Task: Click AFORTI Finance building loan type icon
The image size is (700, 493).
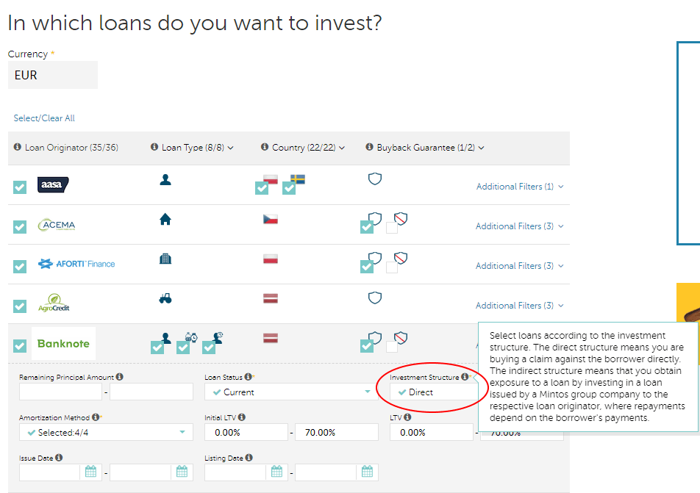Action: 165,259
